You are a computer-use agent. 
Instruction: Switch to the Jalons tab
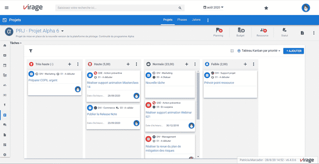tap(196, 20)
